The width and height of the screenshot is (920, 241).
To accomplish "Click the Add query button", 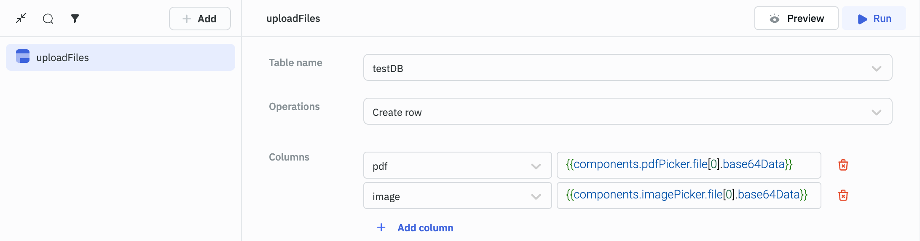I will tap(200, 19).
